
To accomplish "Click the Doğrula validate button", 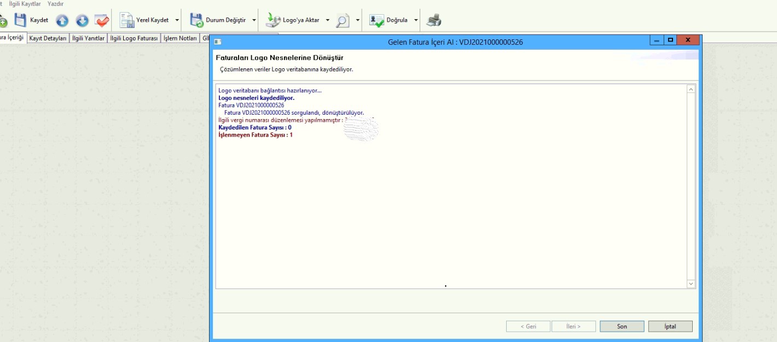I will [389, 20].
